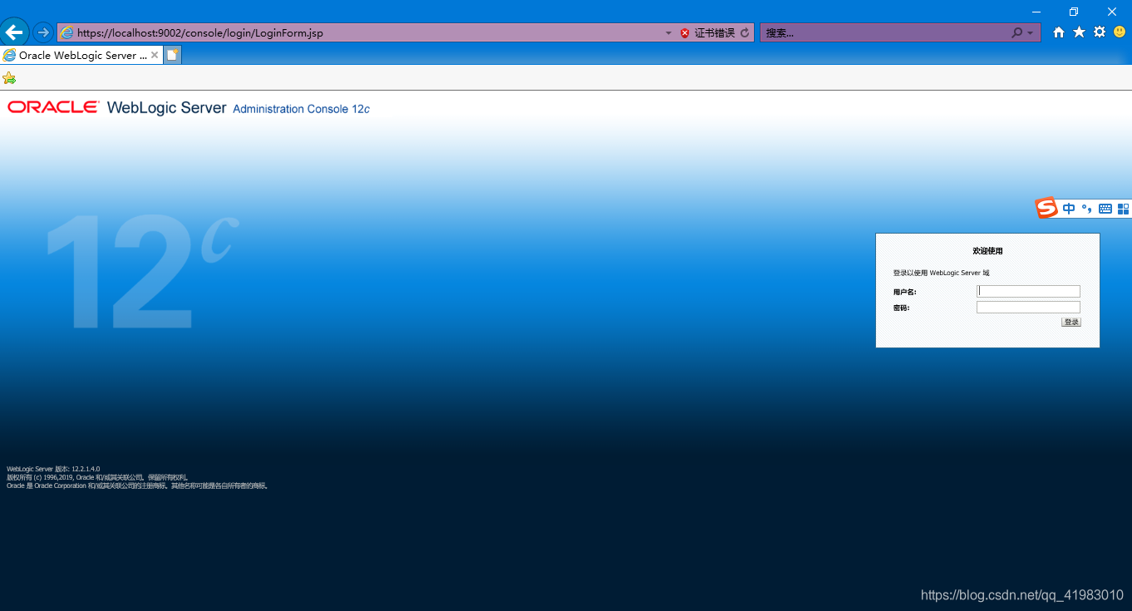Click the Oracle Corporation trademark notice line

click(x=138, y=485)
